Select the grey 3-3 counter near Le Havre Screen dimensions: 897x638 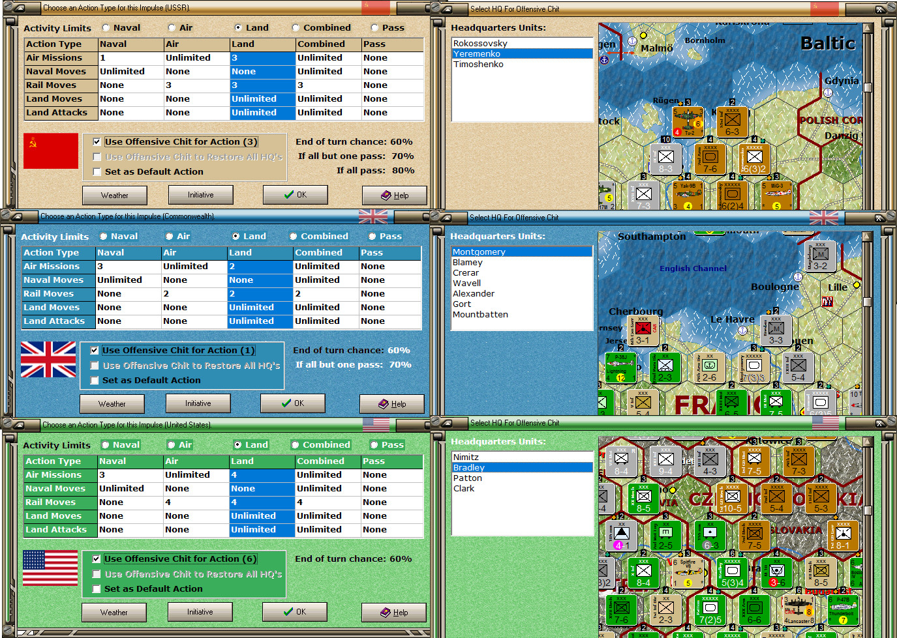tap(776, 331)
